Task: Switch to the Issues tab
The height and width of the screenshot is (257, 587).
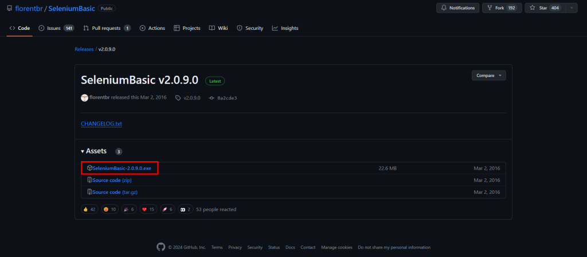Action: 56,28
